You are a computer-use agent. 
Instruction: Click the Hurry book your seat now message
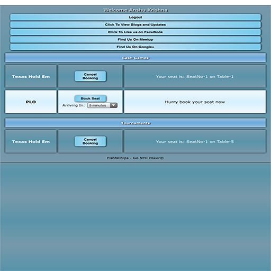195,102
